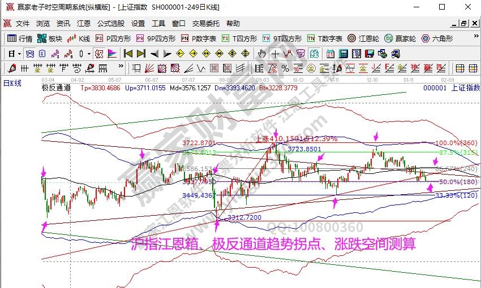Open the calculator icon in toolbar
This screenshot has width=481, height=288.
tap(343, 54)
